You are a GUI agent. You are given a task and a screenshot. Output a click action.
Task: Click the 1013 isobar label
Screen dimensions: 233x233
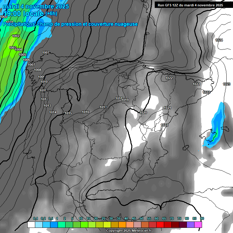click(47, 106)
